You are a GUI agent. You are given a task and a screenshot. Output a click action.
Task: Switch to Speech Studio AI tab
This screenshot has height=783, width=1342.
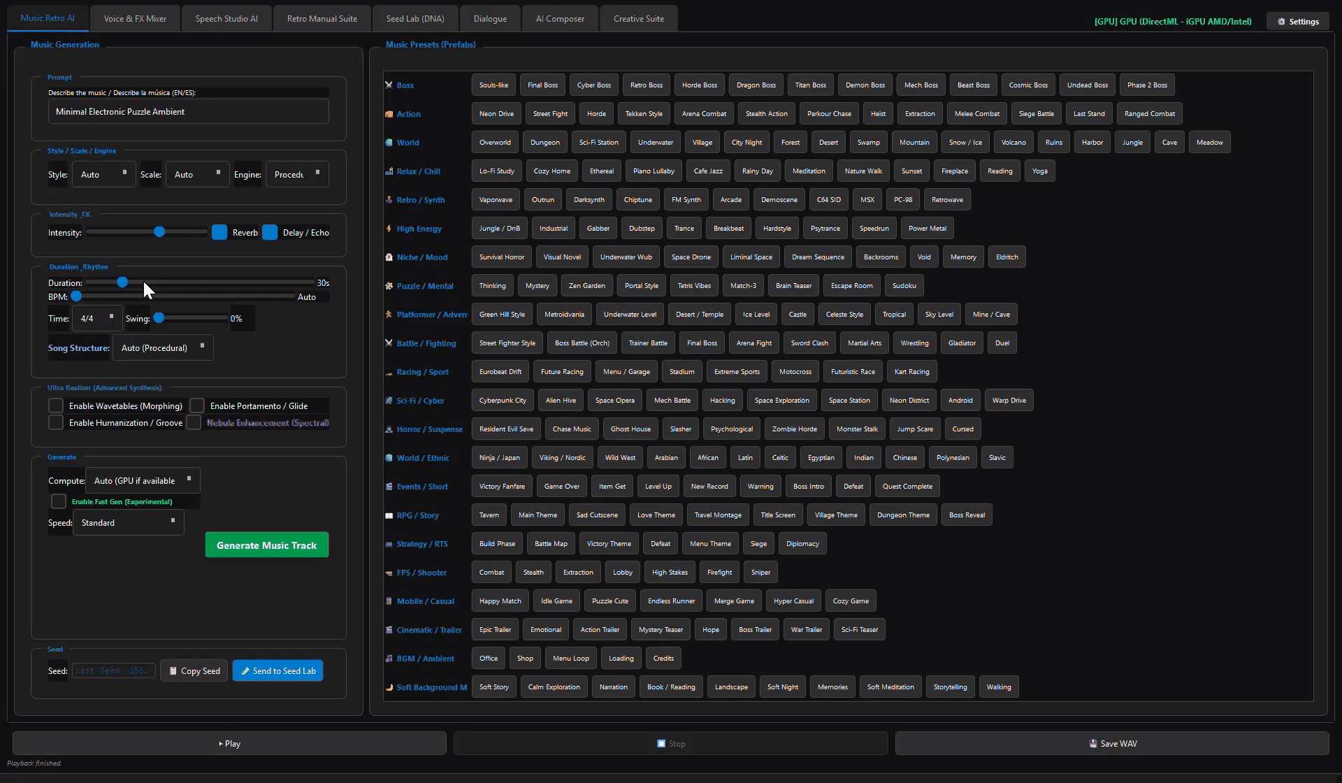(226, 19)
